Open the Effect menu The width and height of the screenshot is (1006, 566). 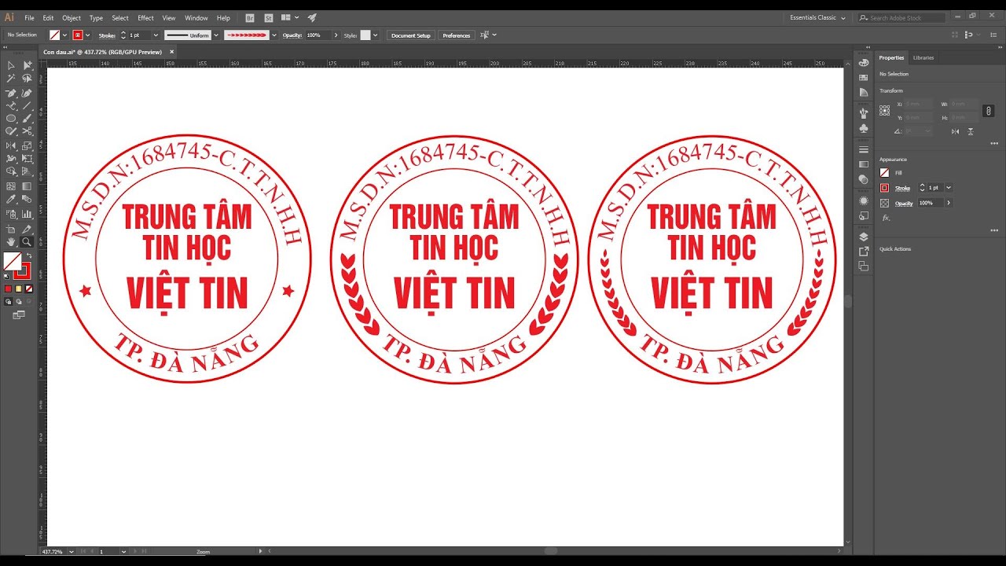(145, 17)
